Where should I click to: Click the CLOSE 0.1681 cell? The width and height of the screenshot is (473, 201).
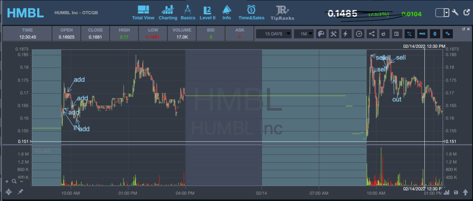[95, 34]
